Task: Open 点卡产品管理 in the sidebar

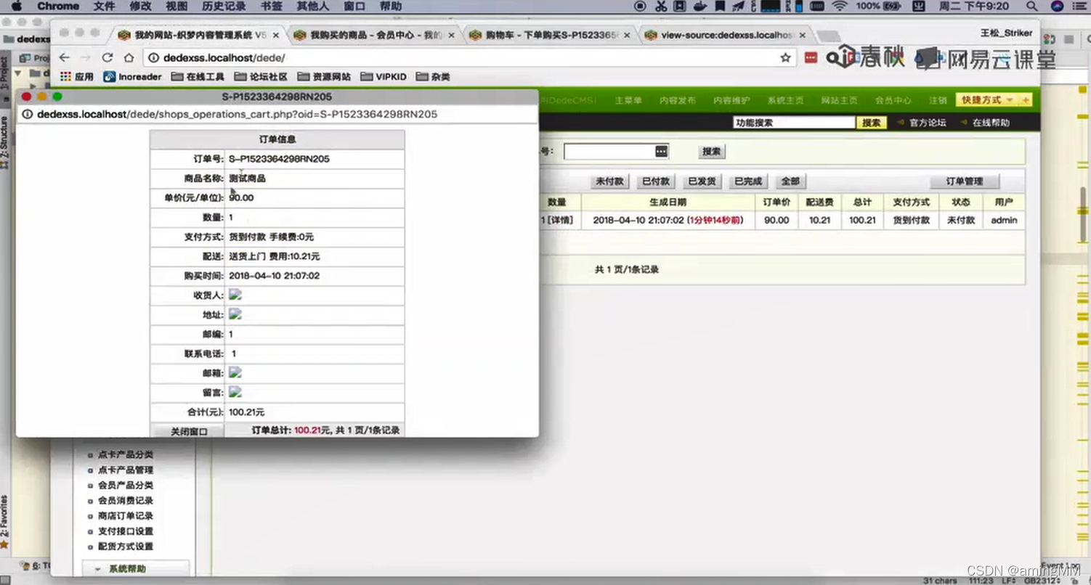Action: click(x=126, y=470)
